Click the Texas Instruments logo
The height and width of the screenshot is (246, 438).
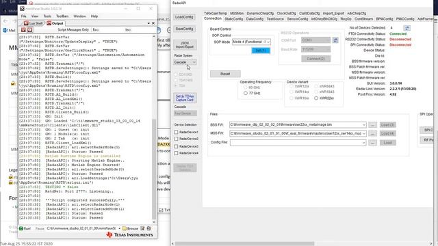[130, 235]
